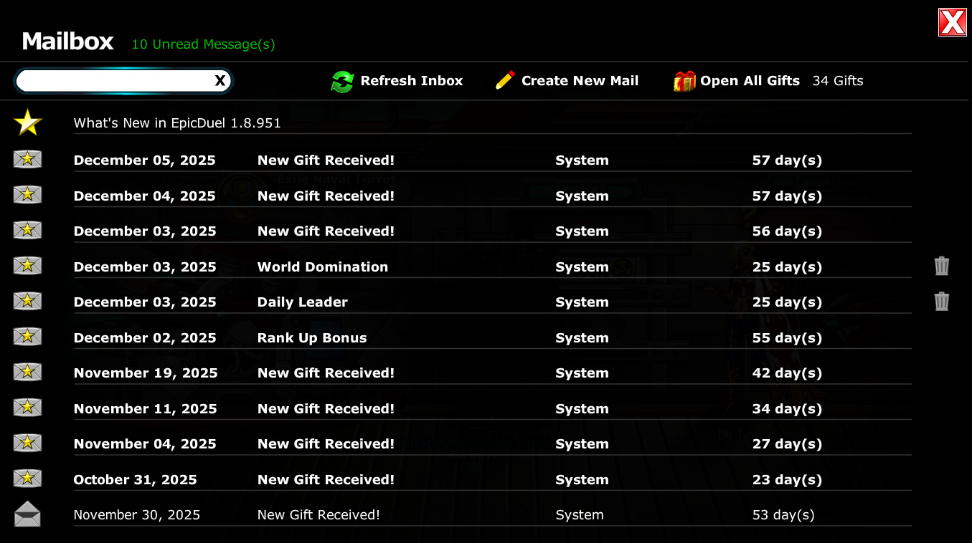Click the large gold star announcement icon
972x543 pixels.
28,122
